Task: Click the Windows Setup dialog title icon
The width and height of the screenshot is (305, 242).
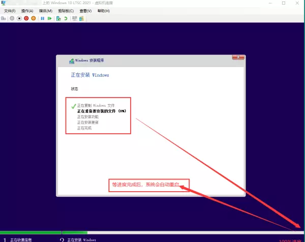Action: pos(72,61)
